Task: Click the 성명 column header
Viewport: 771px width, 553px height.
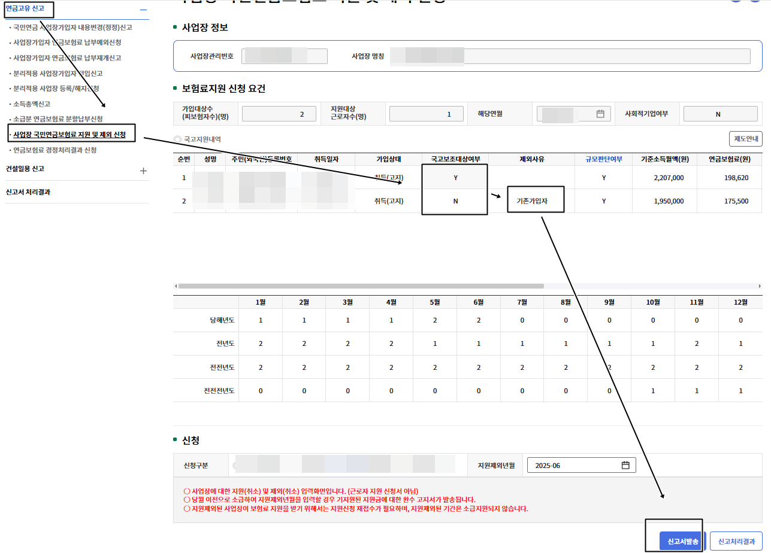Action: coord(210,159)
